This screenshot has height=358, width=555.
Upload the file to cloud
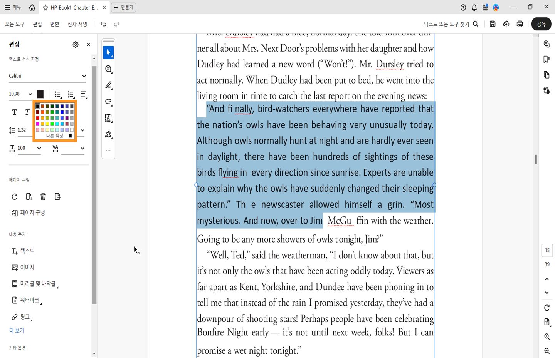506,24
